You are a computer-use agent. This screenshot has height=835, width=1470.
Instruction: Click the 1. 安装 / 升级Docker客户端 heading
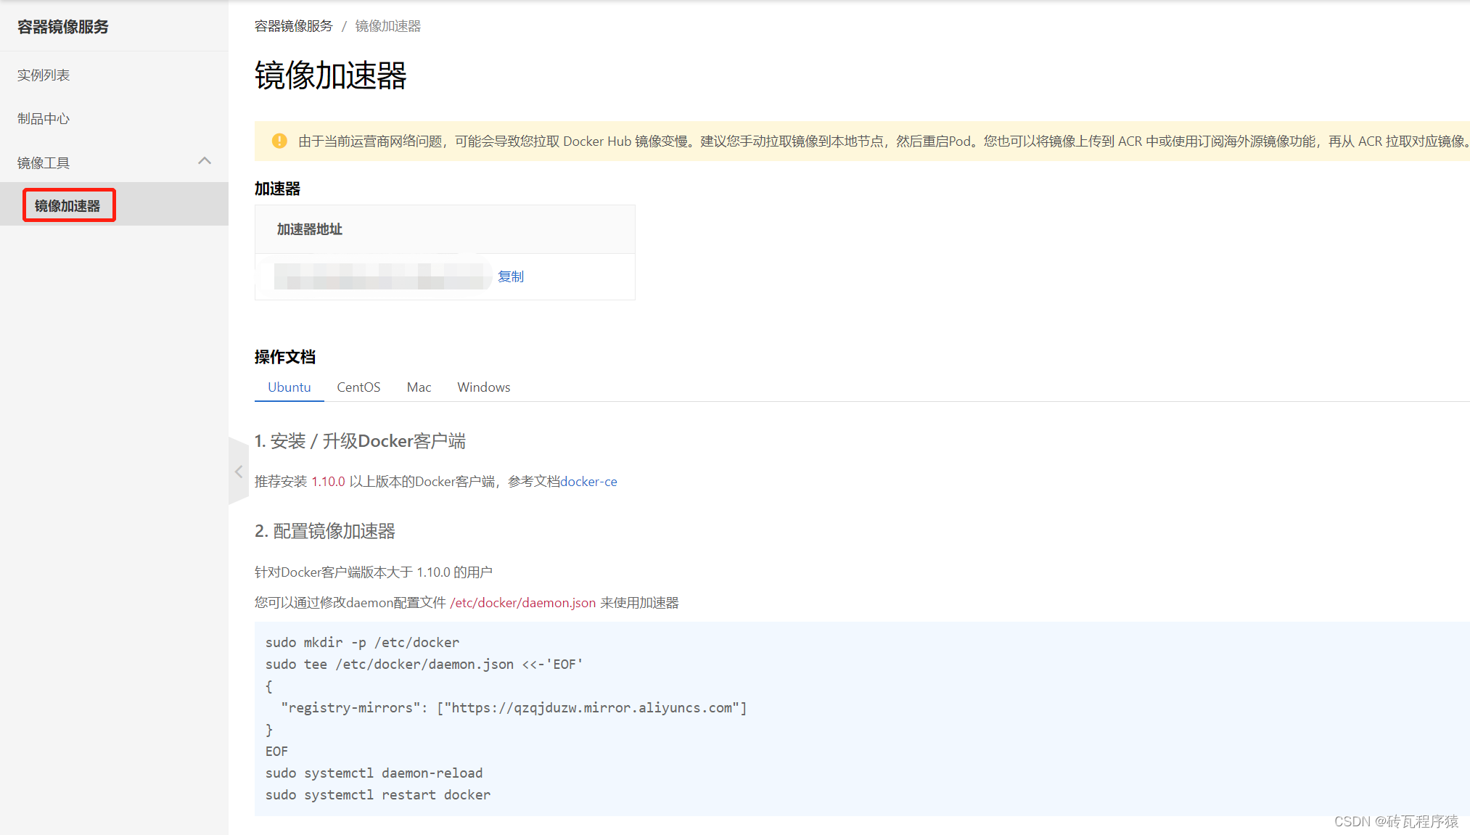[x=361, y=441]
